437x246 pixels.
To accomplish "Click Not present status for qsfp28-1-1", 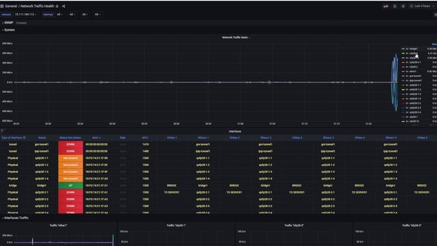I will pyautogui.click(x=70, y=158).
